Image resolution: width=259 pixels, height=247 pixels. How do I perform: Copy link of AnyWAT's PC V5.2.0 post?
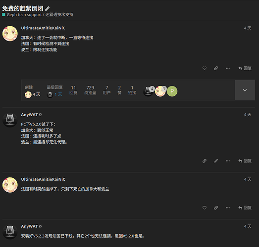pos(205,161)
